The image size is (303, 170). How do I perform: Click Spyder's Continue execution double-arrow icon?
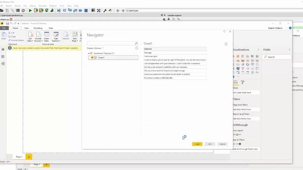pos(80,10)
